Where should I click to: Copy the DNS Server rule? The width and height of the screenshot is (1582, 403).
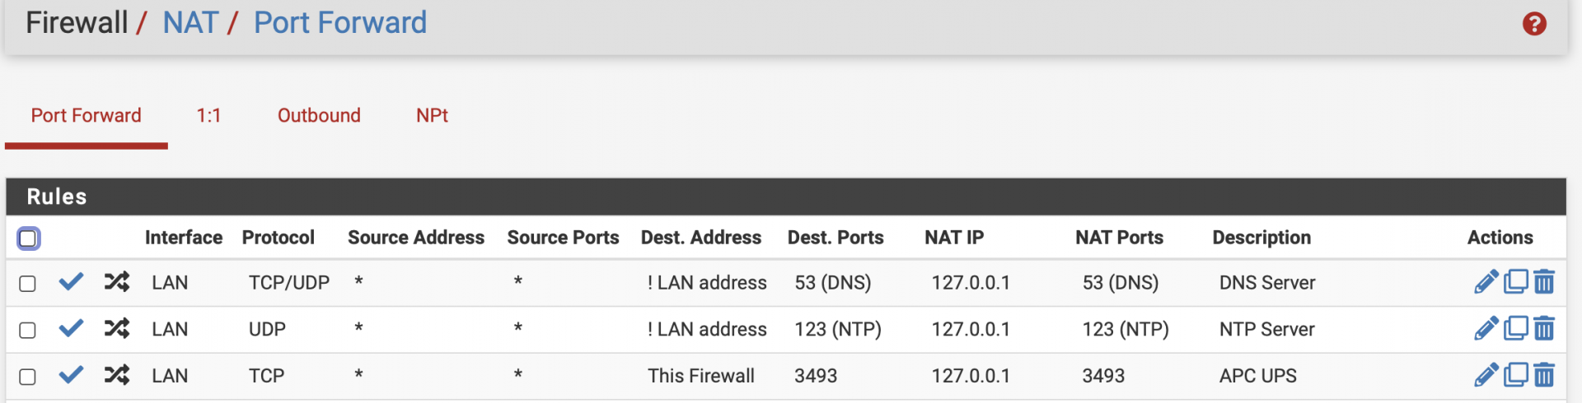coord(1516,282)
